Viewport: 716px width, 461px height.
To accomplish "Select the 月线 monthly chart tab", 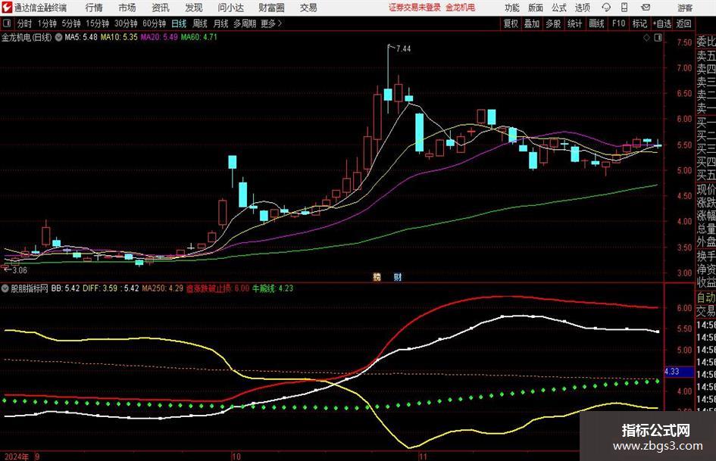I will [x=221, y=23].
